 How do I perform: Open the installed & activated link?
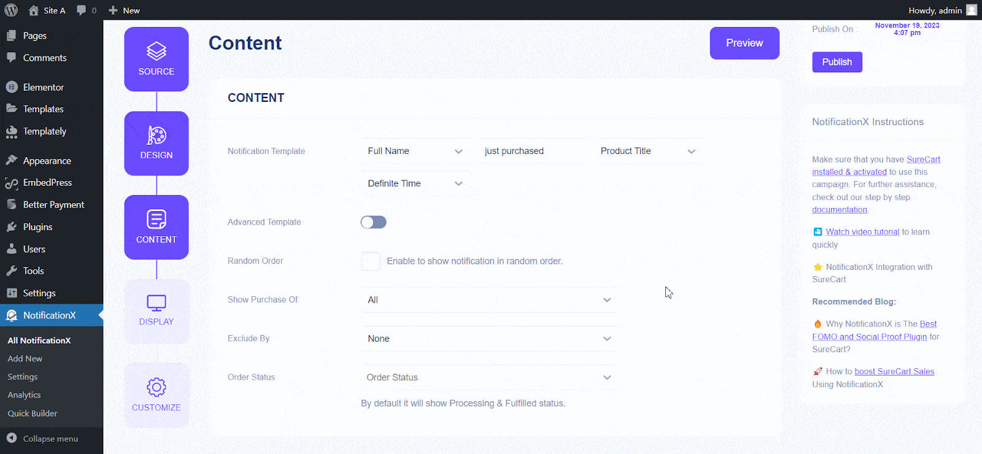[849, 172]
